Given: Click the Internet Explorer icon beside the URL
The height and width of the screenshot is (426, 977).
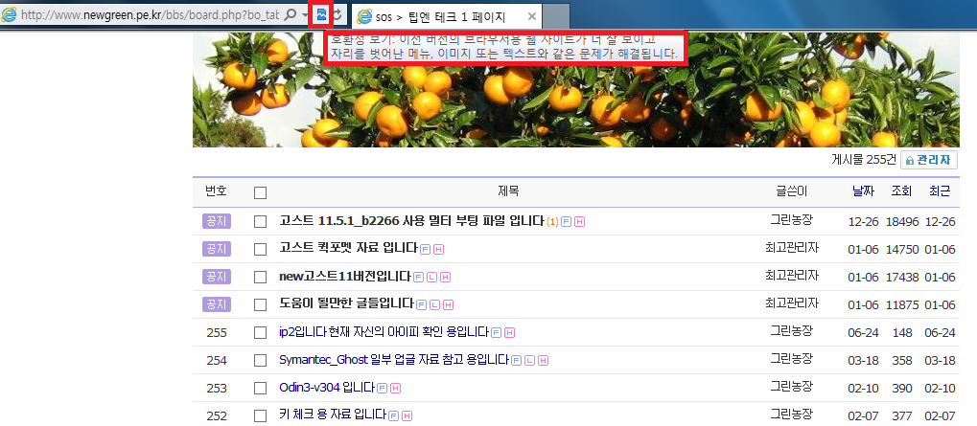Looking at the screenshot, I should 11,15.
